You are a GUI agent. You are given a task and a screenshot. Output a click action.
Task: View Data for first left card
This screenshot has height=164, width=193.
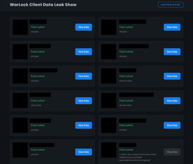pos(84,27)
